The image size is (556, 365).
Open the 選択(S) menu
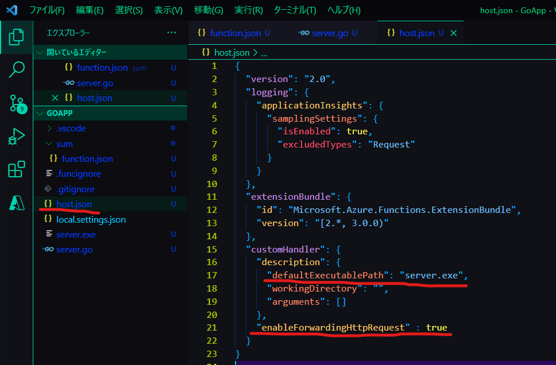pos(129,10)
